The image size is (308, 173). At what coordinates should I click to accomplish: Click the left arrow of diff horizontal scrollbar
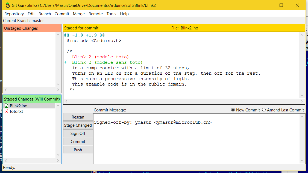(x=66, y=101)
